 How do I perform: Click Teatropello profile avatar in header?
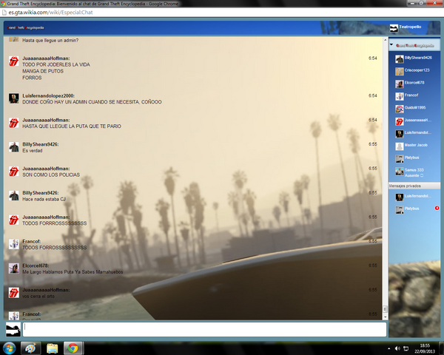pos(394,28)
